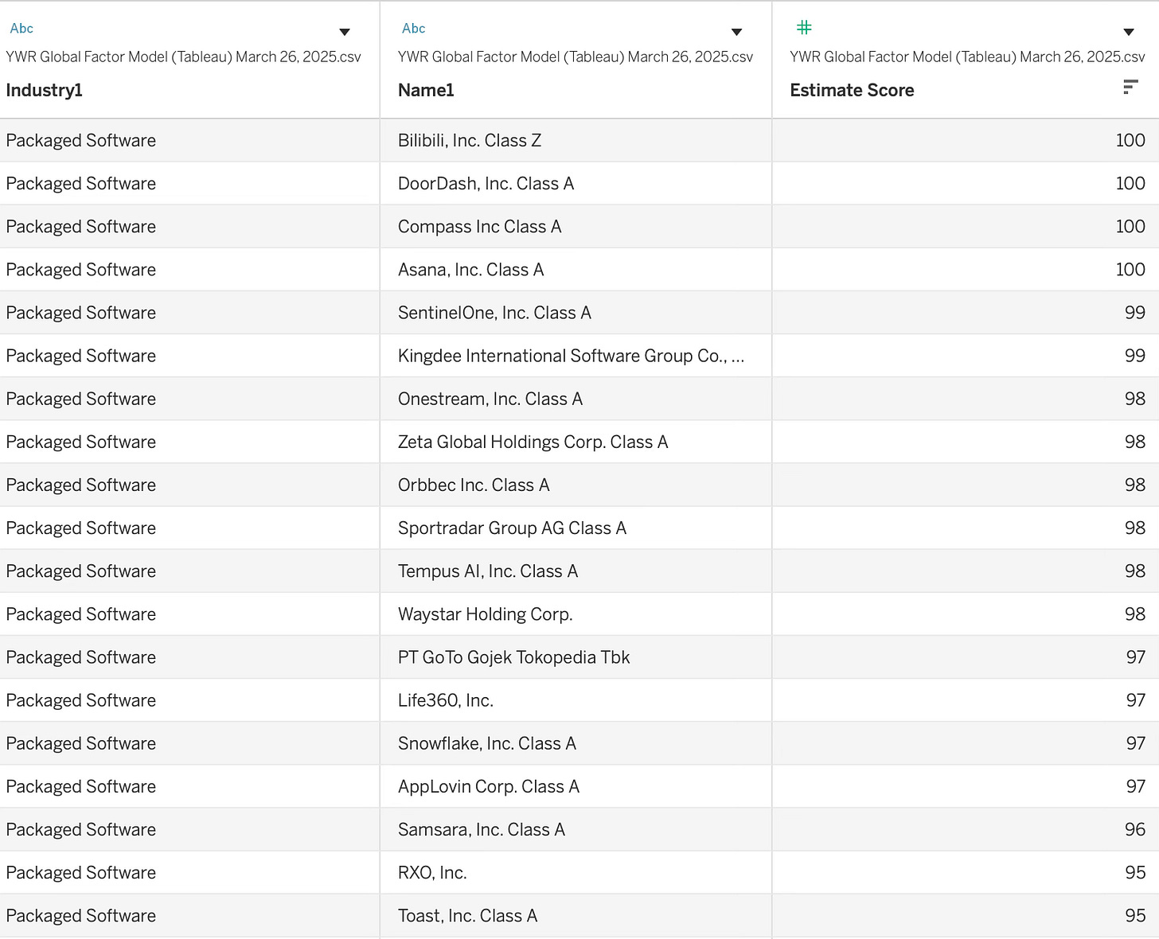Click the score 100 in the DoorDash row

tap(1130, 184)
